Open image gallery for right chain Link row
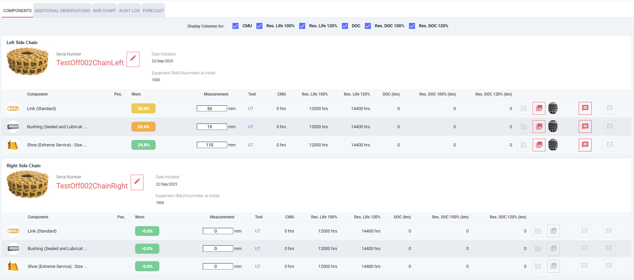This screenshot has height=280, width=634. click(x=553, y=231)
